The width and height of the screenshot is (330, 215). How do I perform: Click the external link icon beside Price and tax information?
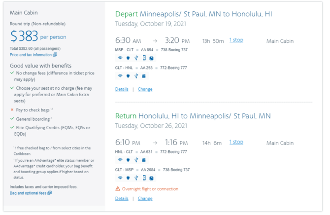pos(55,55)
